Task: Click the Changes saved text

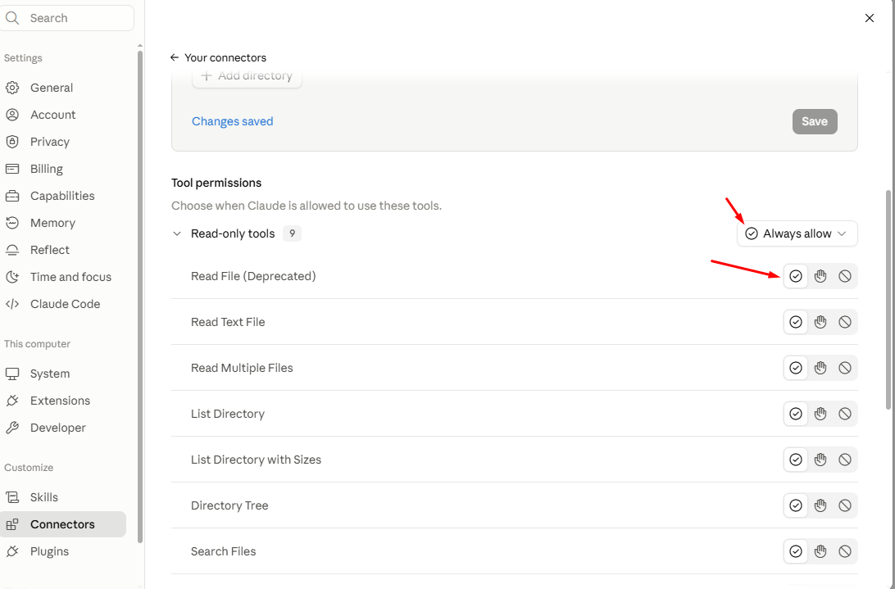Action: point(232,121)
